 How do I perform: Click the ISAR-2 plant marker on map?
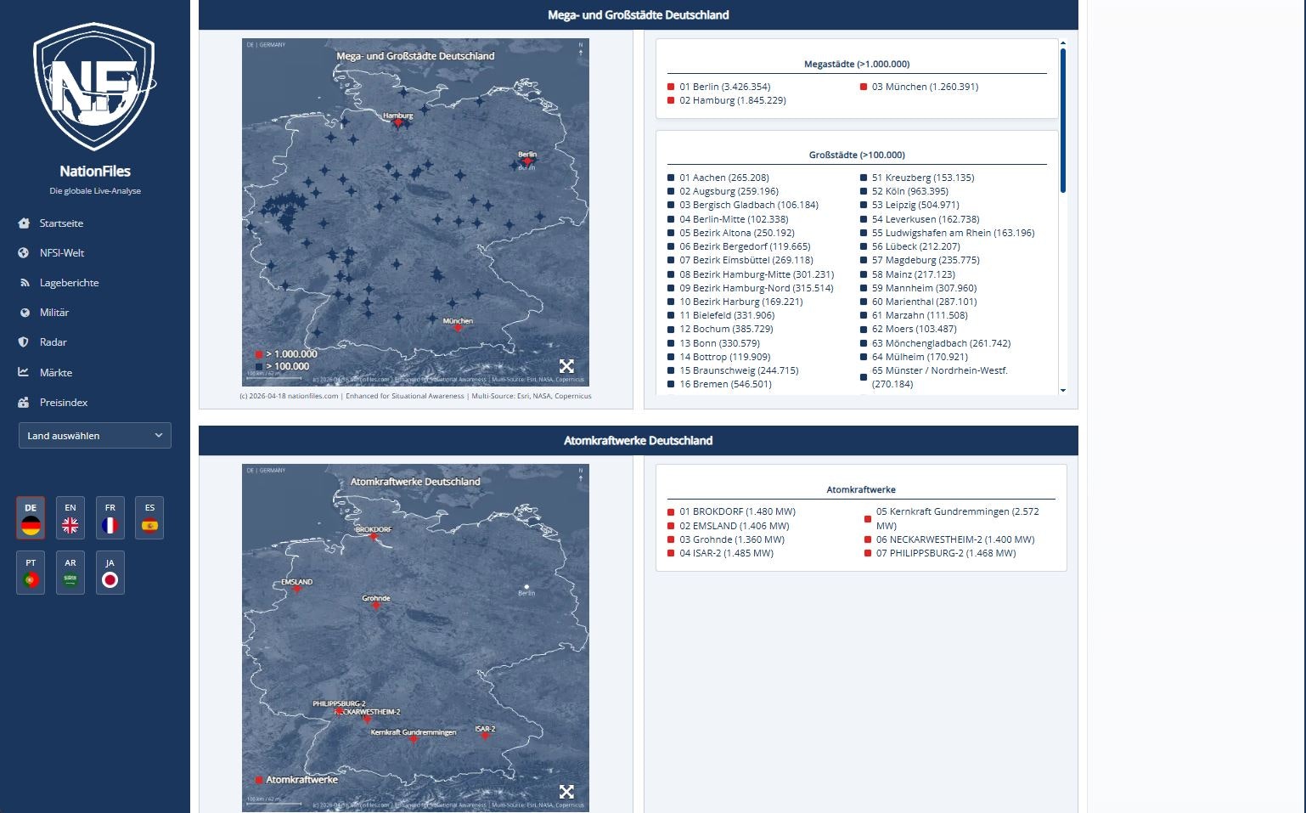[x=485, y=736]
